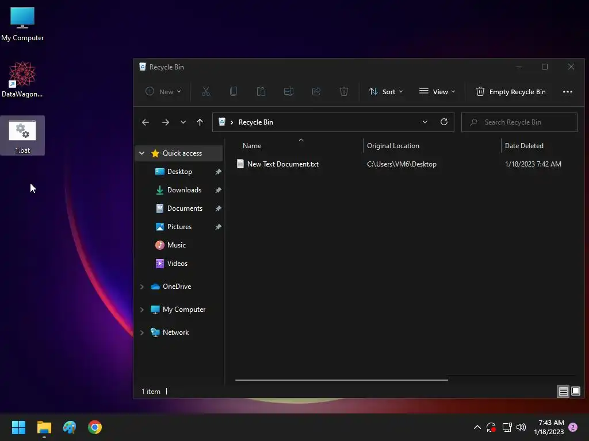
Task: Launch Google Chrome from taskbar
Action: 95,427
